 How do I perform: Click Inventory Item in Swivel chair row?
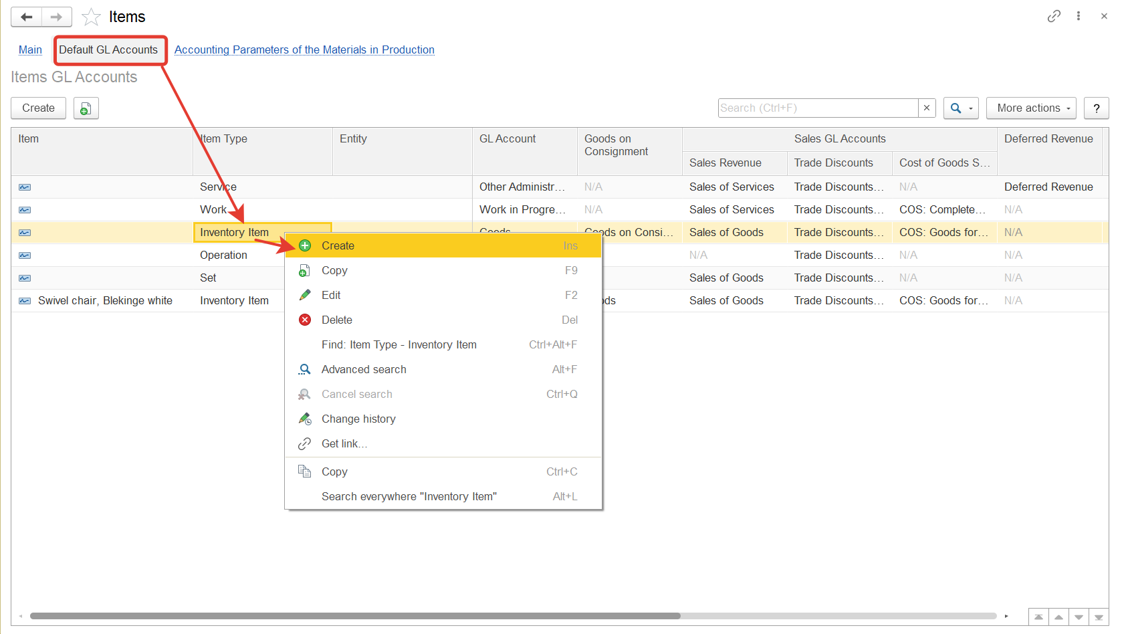[x=234, y=301]
